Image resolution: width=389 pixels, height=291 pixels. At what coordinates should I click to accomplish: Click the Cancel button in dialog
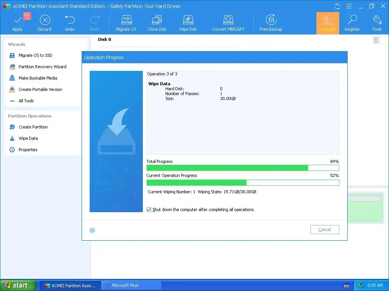coord(324,230)
